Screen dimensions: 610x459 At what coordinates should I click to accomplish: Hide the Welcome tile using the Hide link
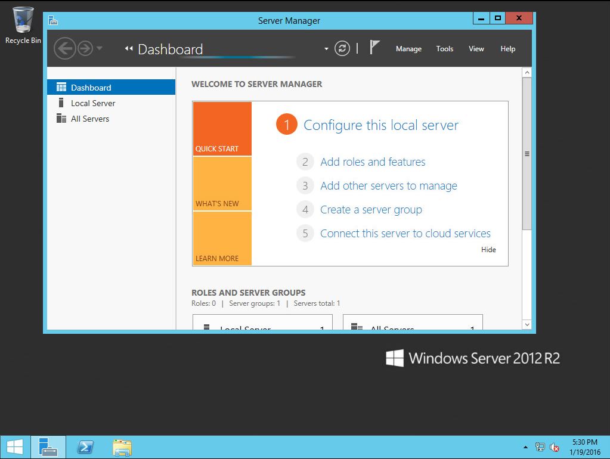click(488, 249)
